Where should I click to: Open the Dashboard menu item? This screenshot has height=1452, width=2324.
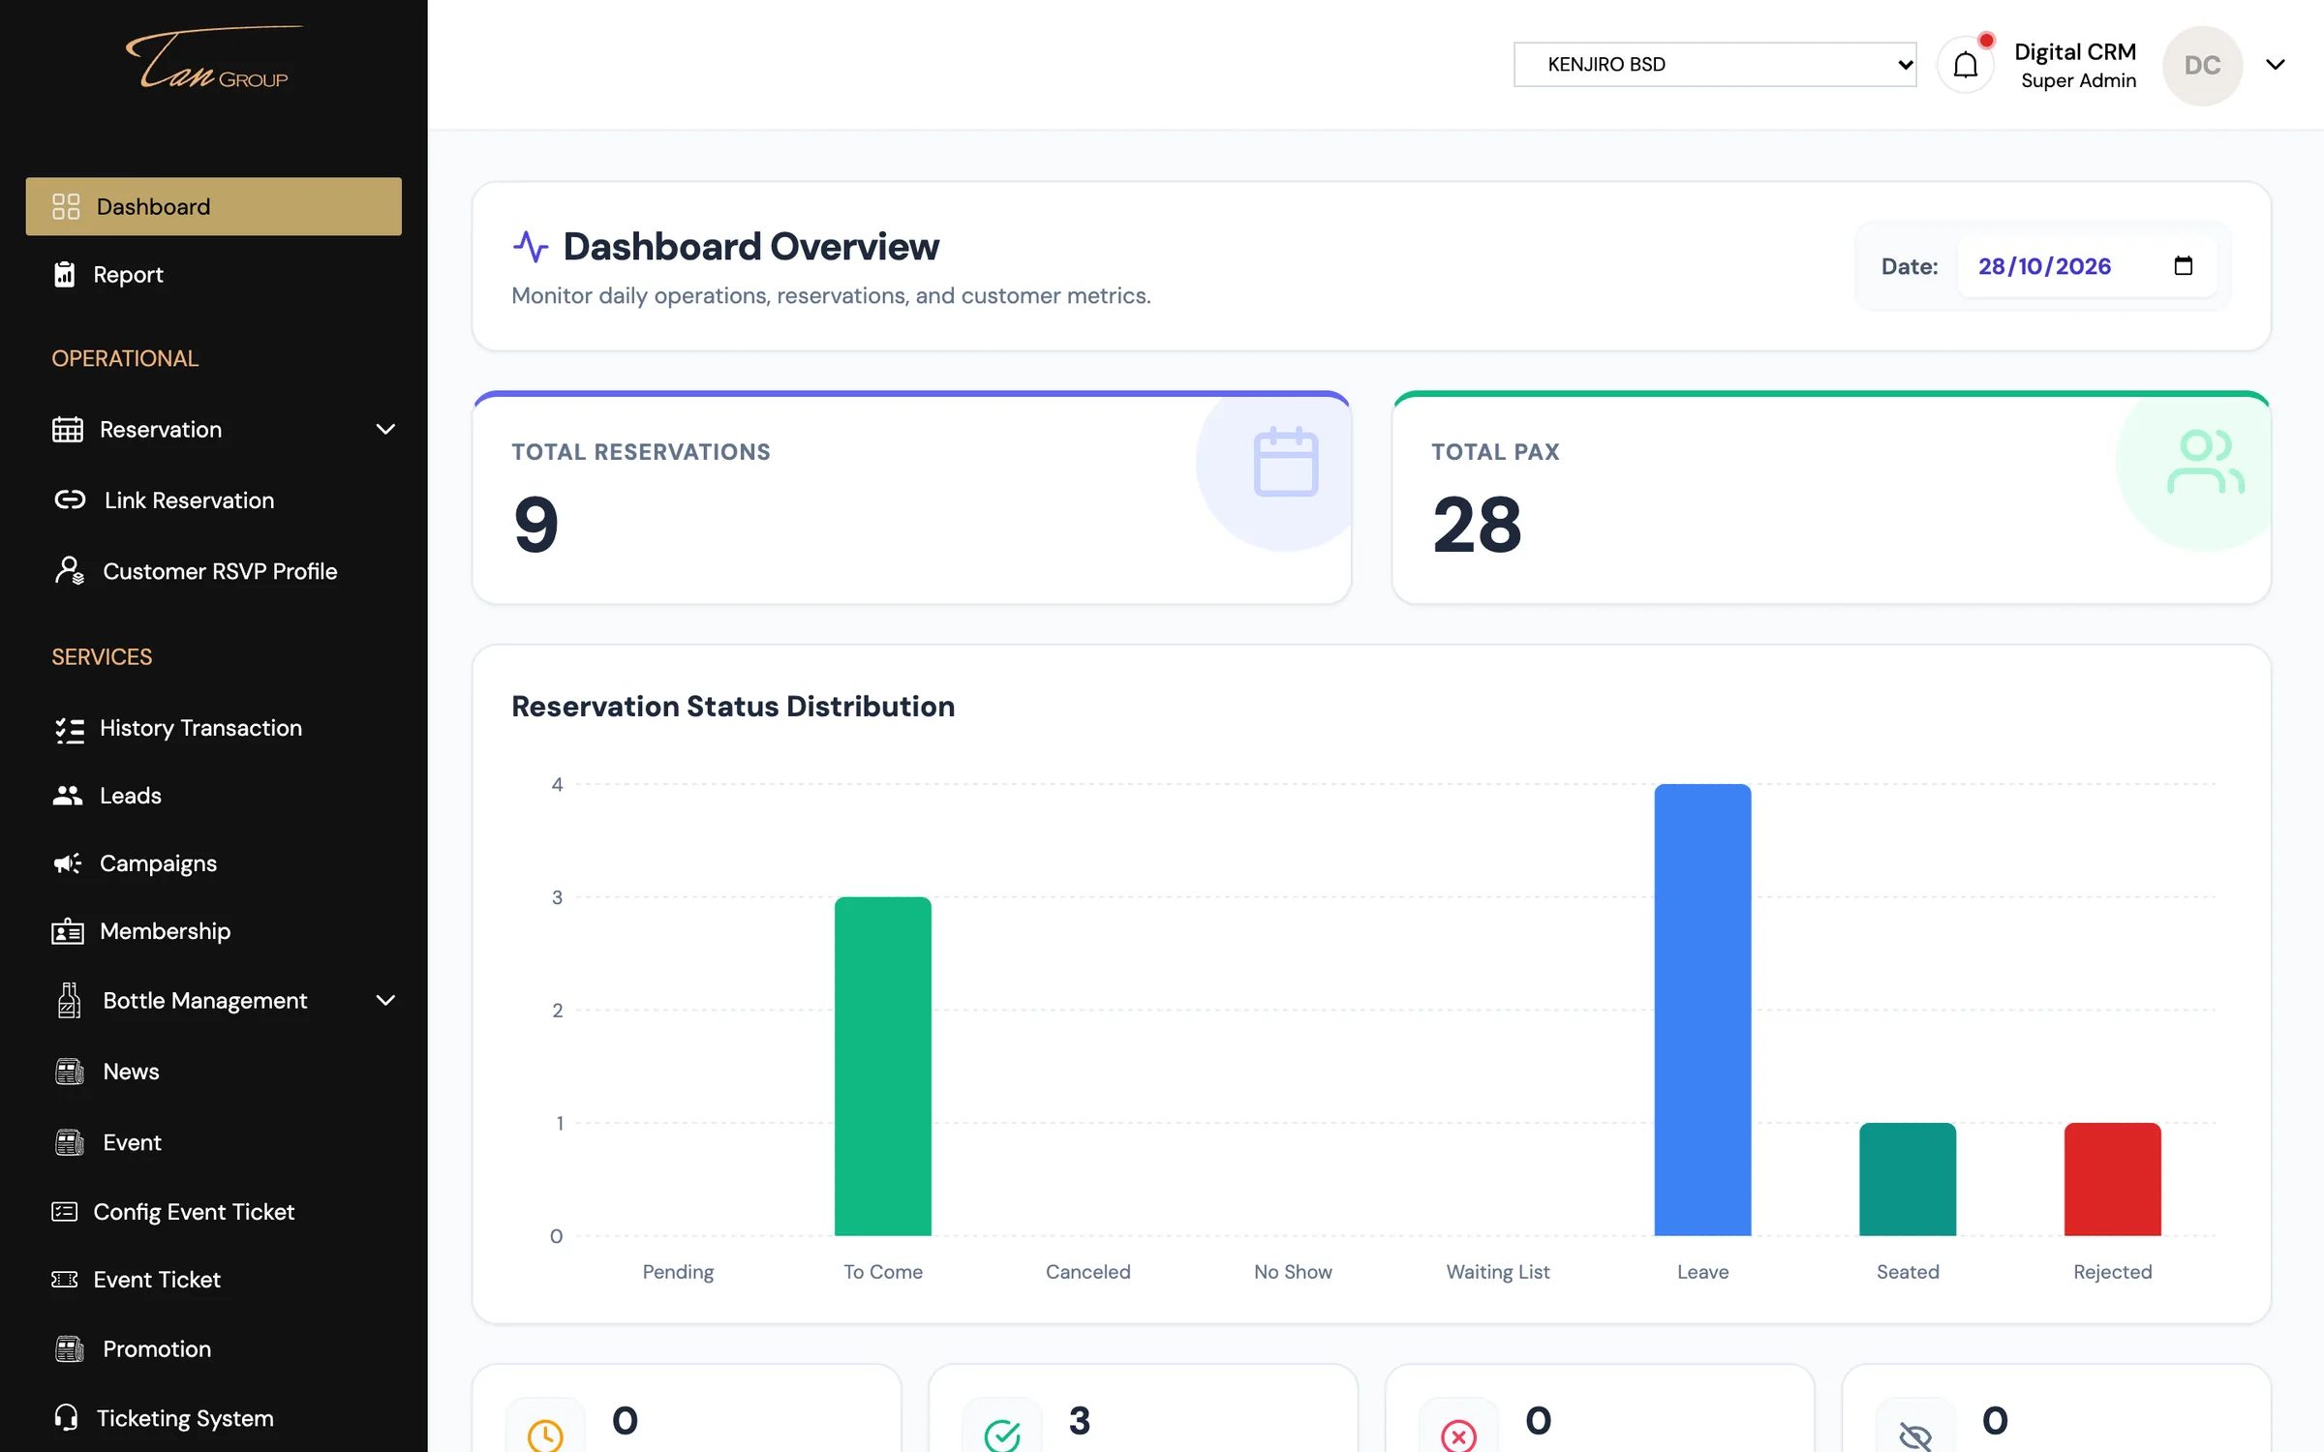pos(213,206)
